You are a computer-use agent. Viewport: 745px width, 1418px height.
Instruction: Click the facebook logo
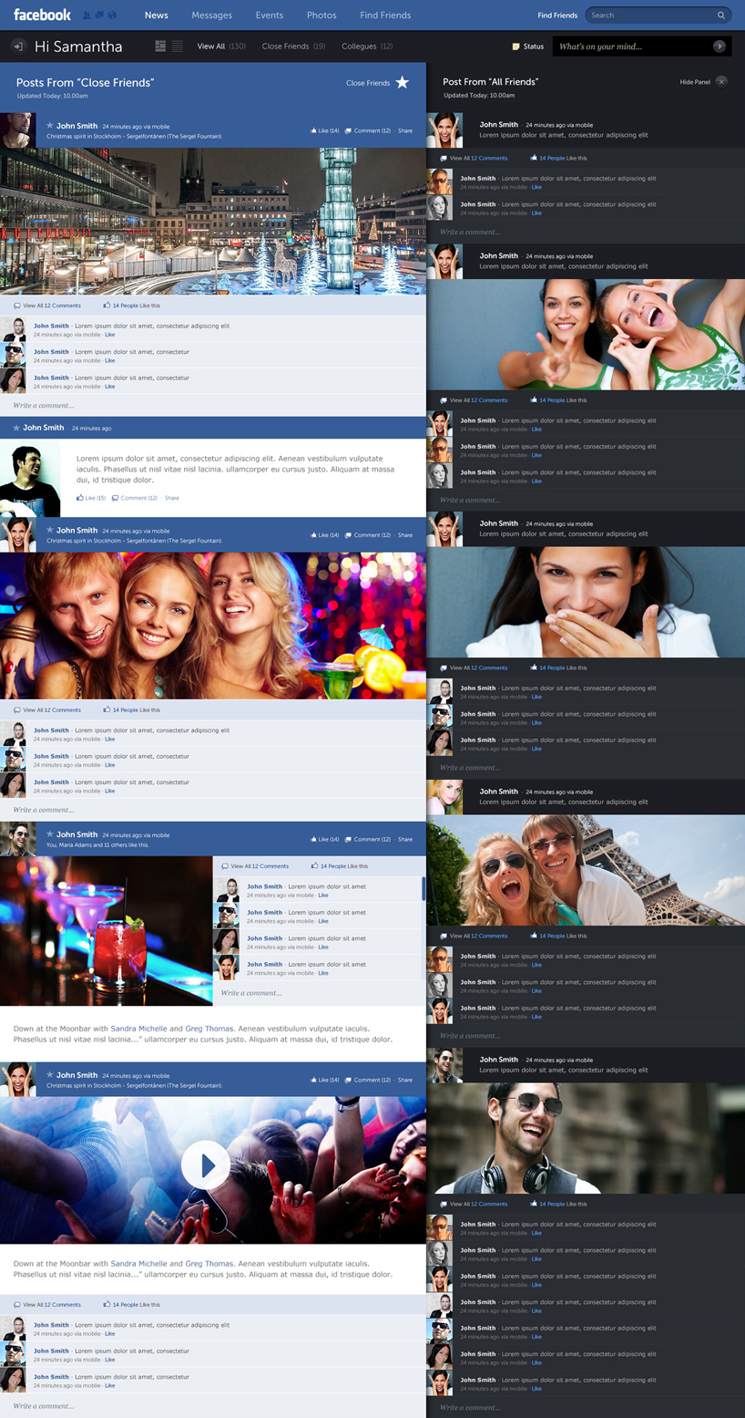tap(42, 15)
